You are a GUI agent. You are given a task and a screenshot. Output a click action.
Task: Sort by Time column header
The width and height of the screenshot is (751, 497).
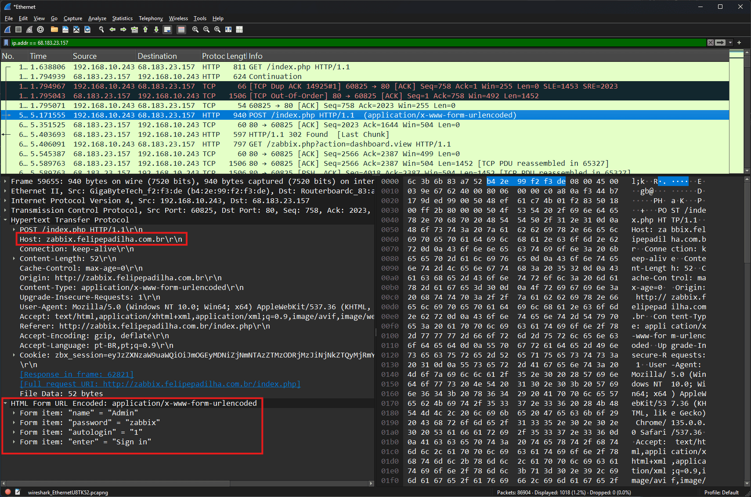pyautogui.click(x=50, y=56)
